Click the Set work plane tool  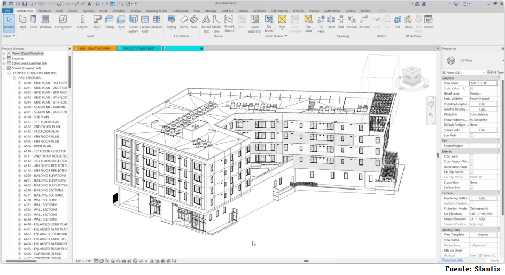click(x=398, y=22)
